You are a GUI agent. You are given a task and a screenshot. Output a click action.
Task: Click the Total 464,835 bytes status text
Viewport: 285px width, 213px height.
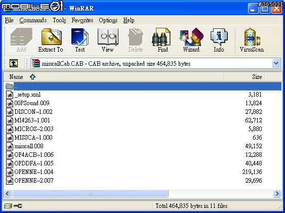pos(191,206)
